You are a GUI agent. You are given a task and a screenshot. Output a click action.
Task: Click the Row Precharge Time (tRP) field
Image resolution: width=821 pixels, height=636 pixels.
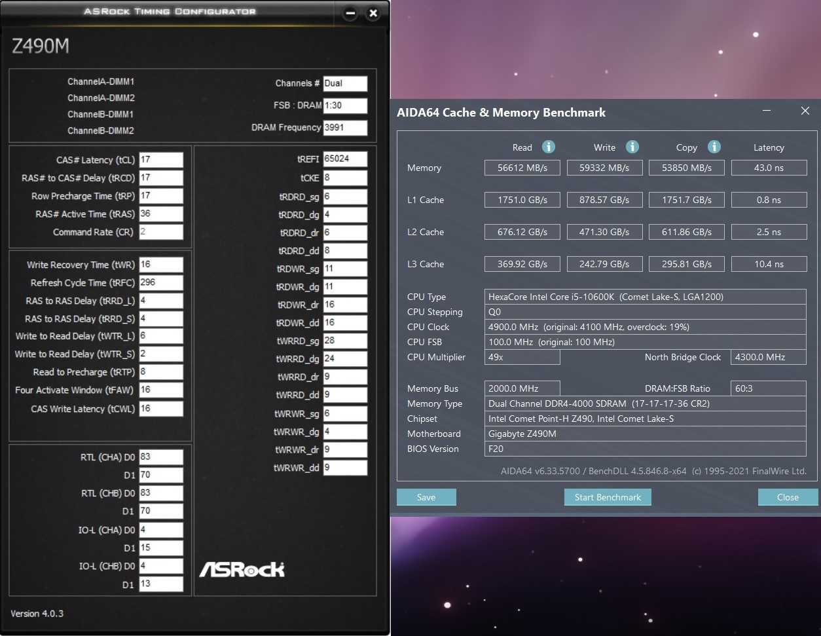click(161, 196)
